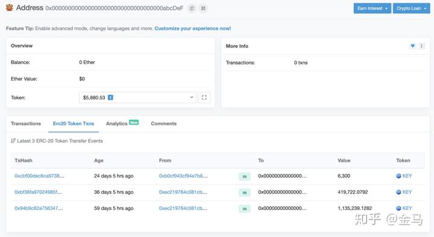Open the Earn Interest dropdown

(x=373, y=8)
